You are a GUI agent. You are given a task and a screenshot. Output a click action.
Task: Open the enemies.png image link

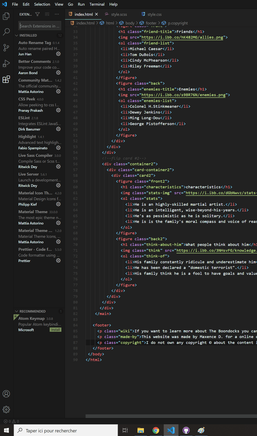point(183,95)
